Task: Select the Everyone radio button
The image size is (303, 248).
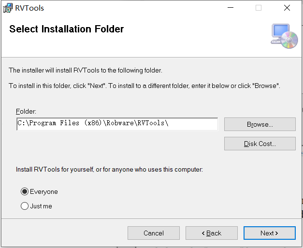Action: coord(25,191)
